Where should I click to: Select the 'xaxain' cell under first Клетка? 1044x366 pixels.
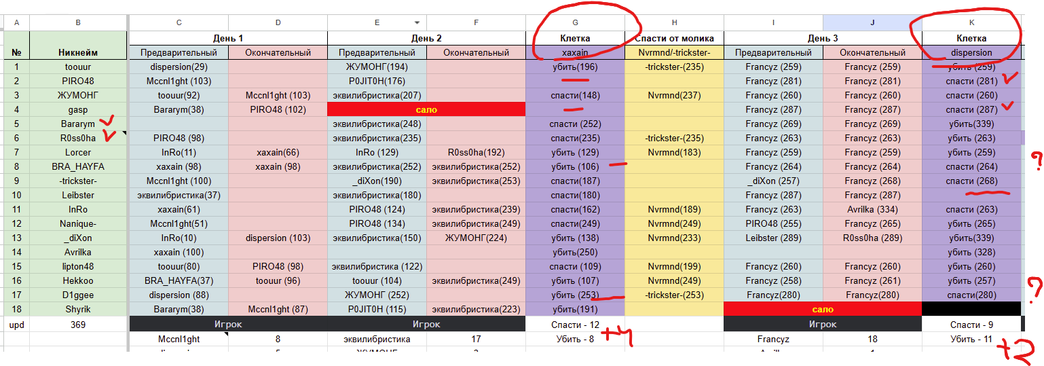[x=575, y=52]
